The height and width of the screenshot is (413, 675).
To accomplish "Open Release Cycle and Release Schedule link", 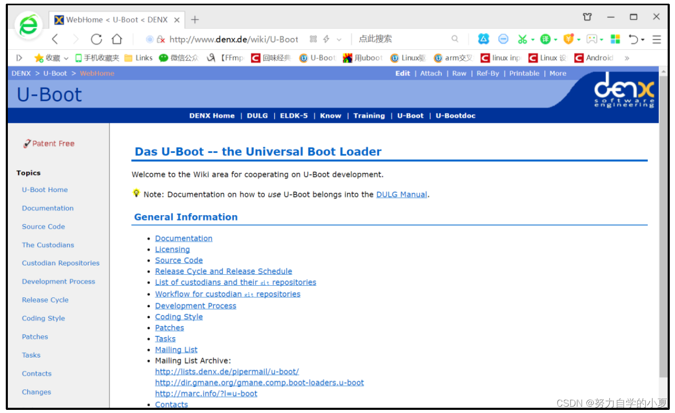I will (x=223, y=271).
